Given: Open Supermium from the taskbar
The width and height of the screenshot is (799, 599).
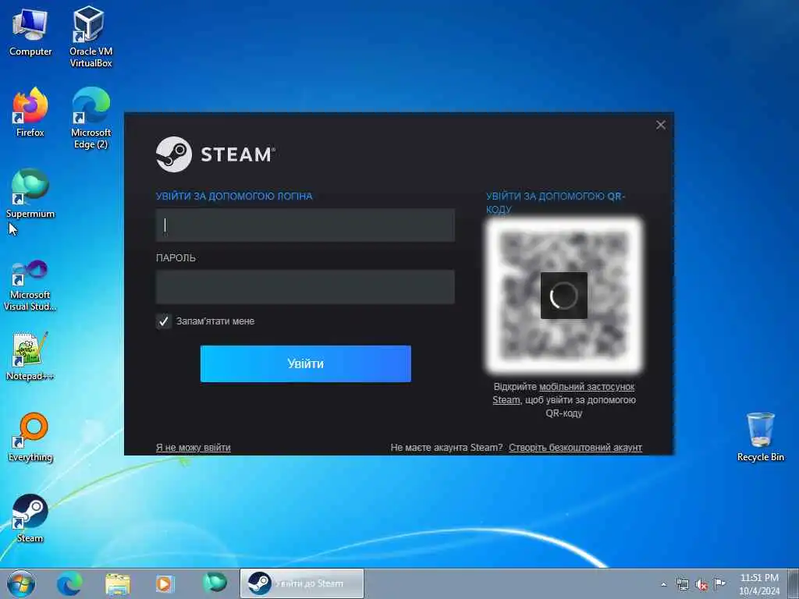Looking at the screenshot, I should pyautogui.click(x=214, y=583).
